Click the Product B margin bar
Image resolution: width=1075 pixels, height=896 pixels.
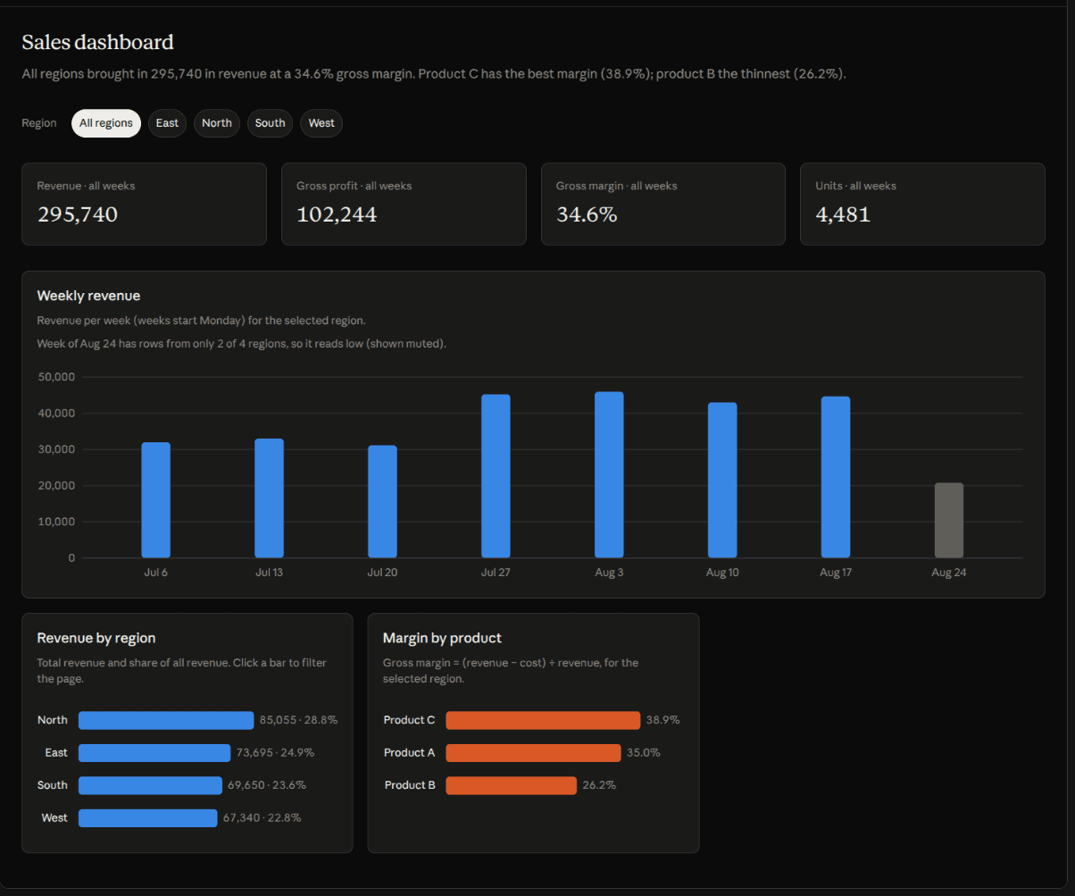coord(512,785)
